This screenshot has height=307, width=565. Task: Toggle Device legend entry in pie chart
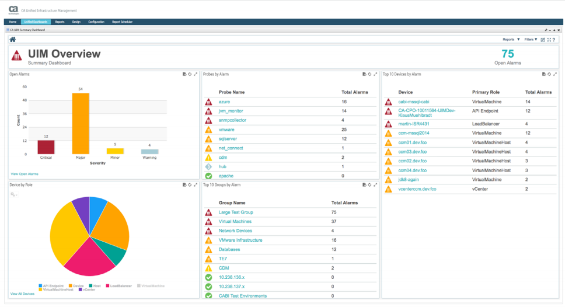click(x=76, y=286)
